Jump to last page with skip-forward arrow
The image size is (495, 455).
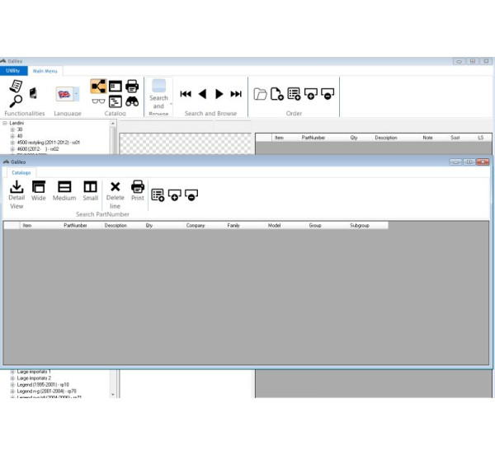[x=236, y=94]
